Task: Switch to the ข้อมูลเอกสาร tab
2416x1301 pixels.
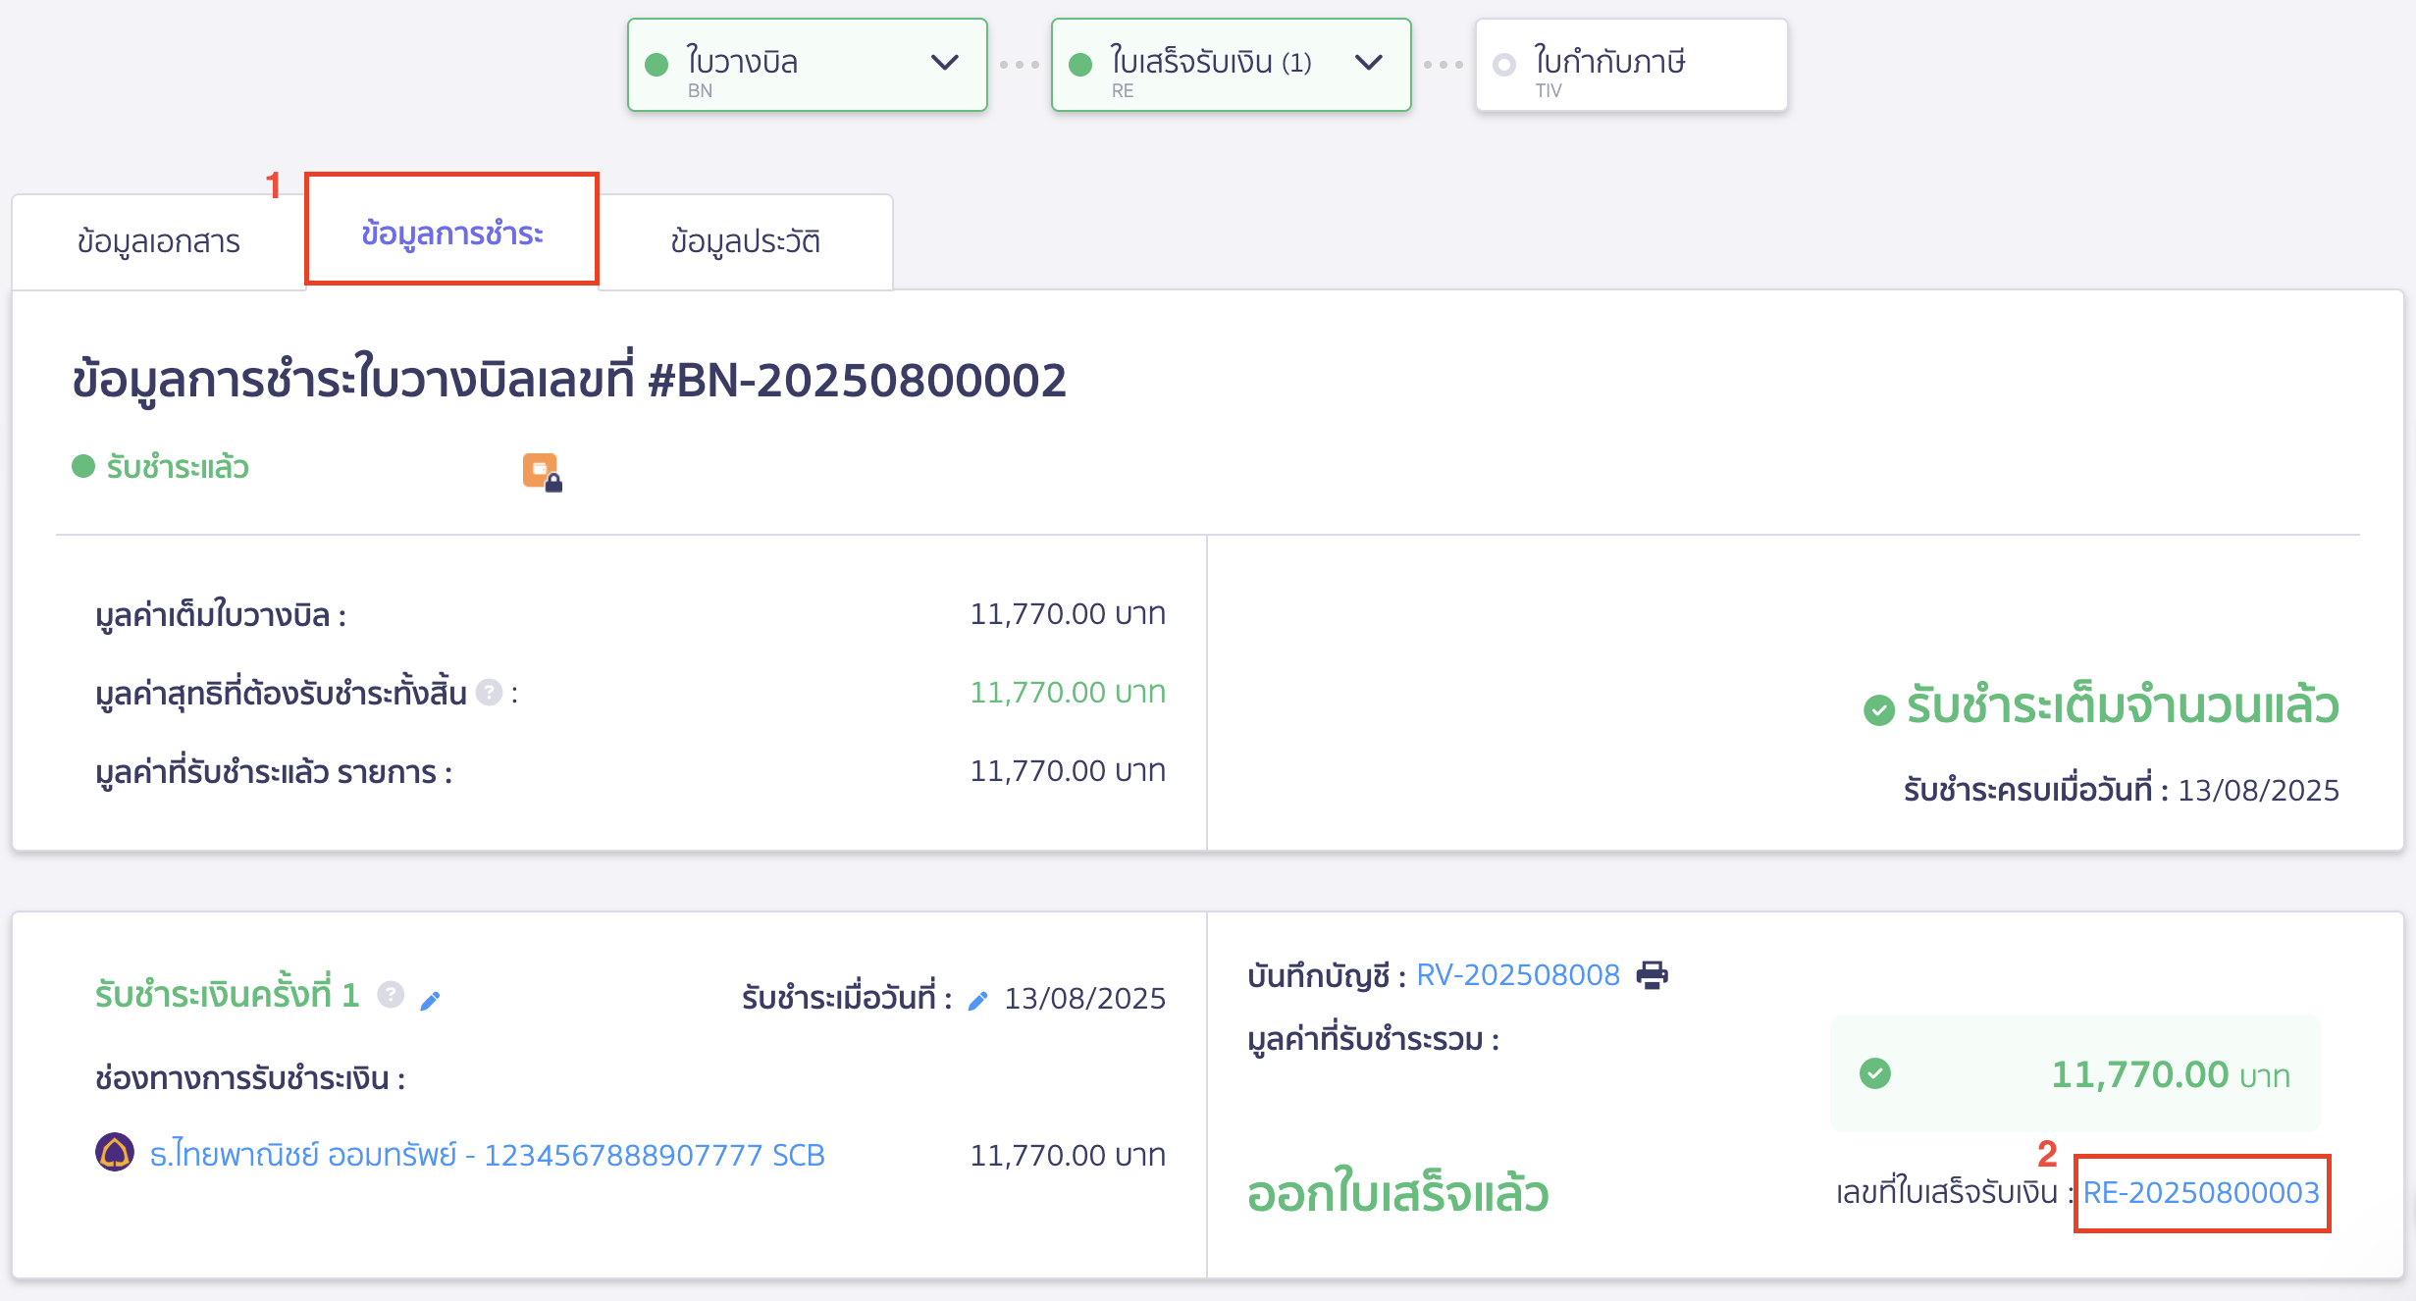Action: click(x=159, y=241)
